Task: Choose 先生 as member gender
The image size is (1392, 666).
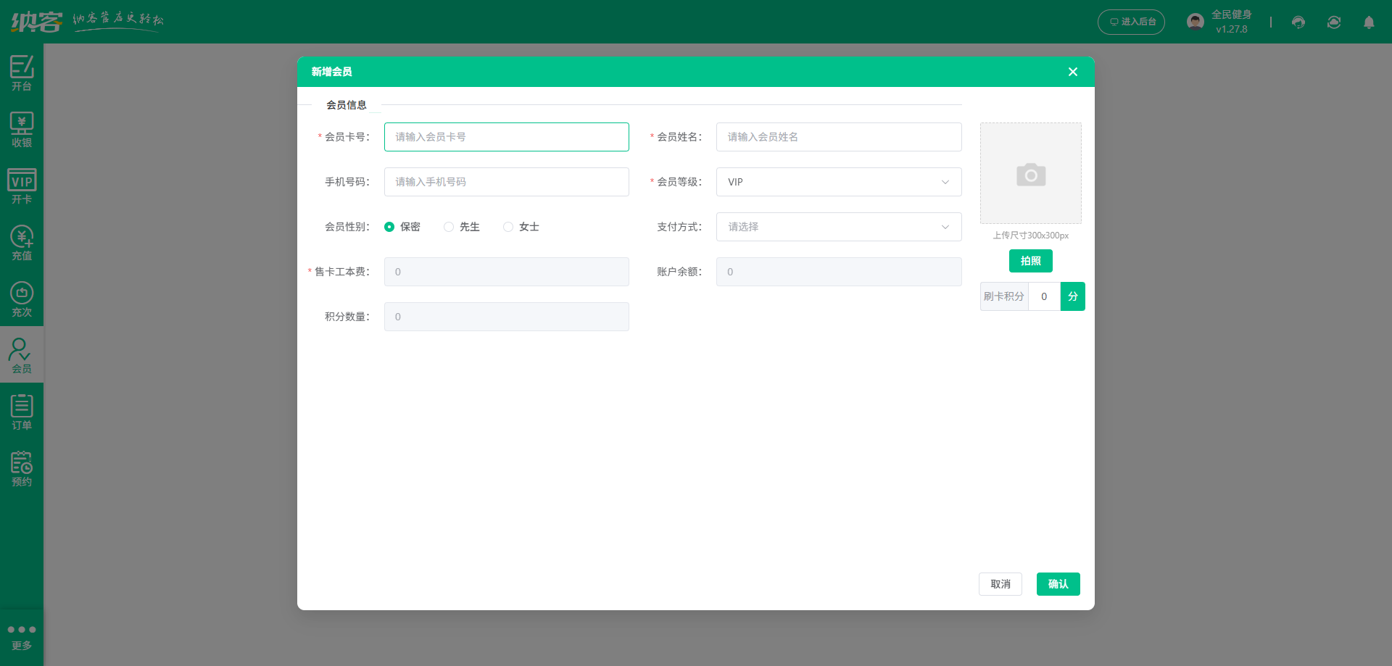Action: (x=448, y=226)
